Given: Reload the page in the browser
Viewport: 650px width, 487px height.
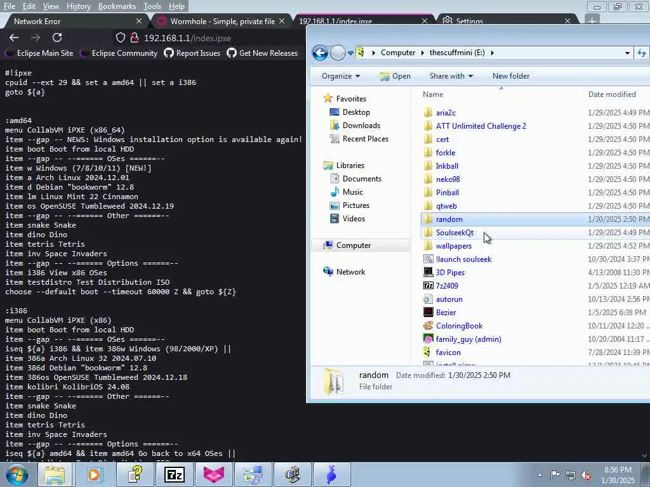Looking at the screenshot, I should (57, 37).
